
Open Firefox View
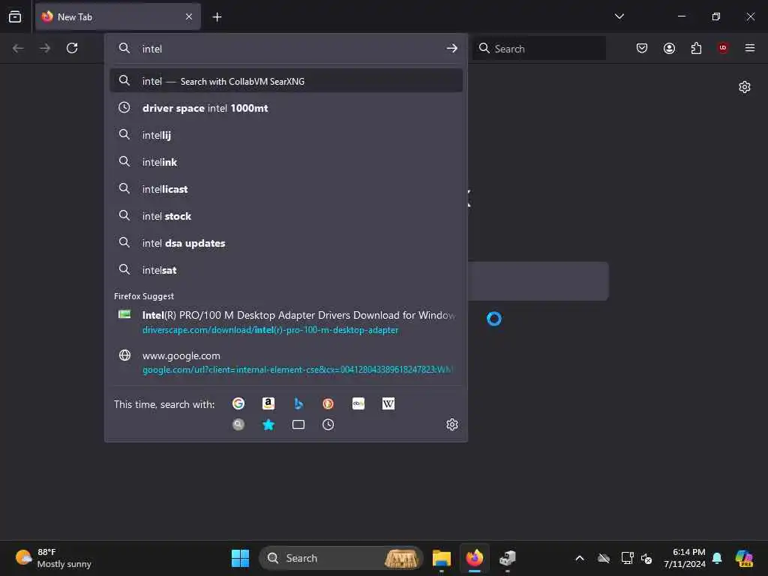pyautogui.click(x=15, y=16)
